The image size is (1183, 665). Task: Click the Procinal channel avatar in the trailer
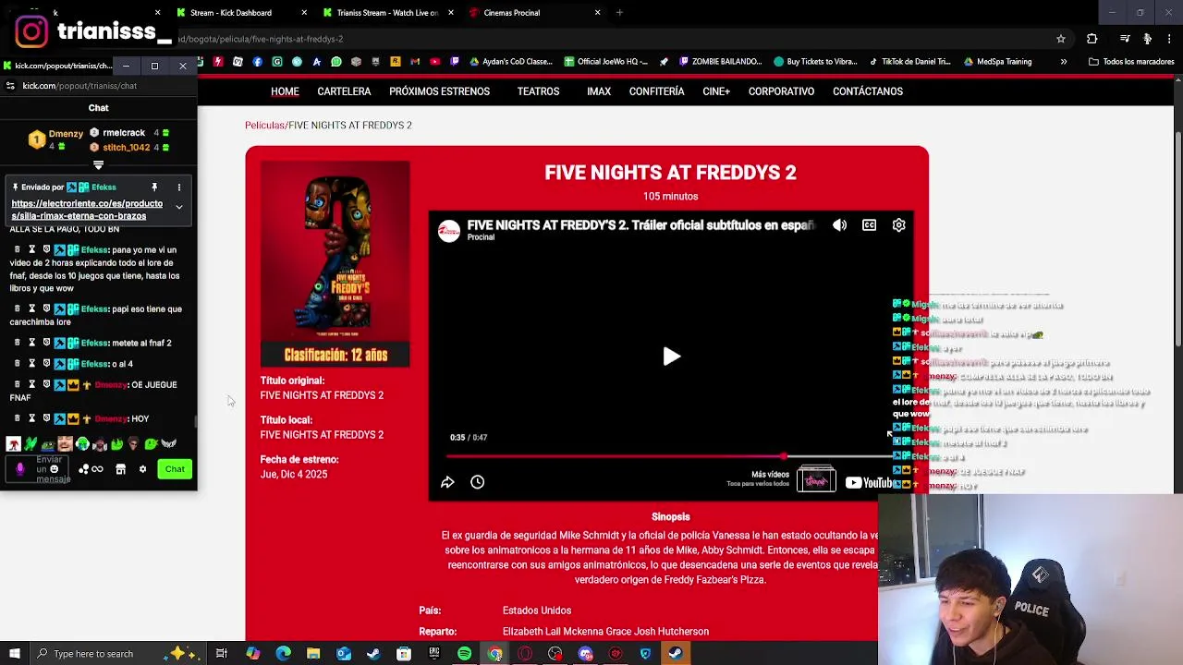449,231
